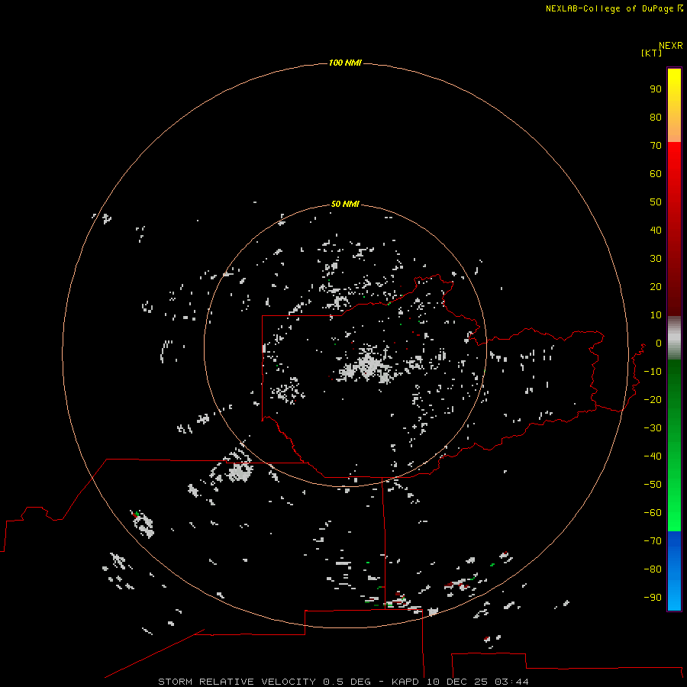The width and height of the screenshot is (687, 687).
Task: Click the 80 value on the velocity scale
Action: point(656,117)
